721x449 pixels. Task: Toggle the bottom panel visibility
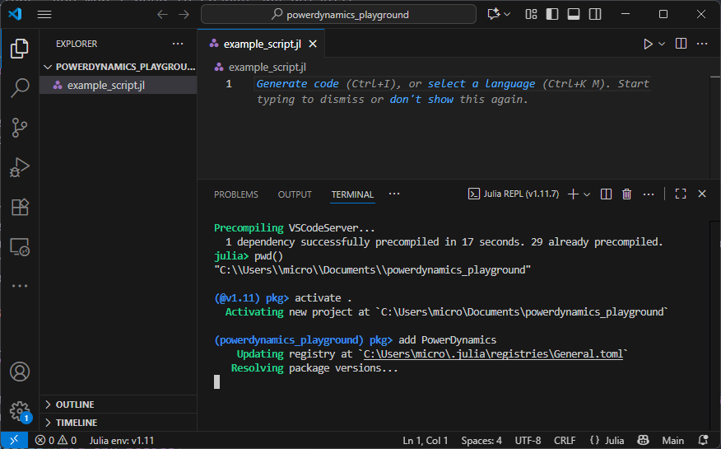point(574,14)
